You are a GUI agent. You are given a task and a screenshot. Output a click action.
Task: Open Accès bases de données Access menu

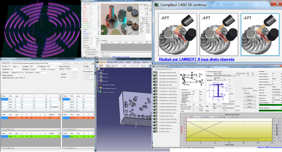[163, 69]
